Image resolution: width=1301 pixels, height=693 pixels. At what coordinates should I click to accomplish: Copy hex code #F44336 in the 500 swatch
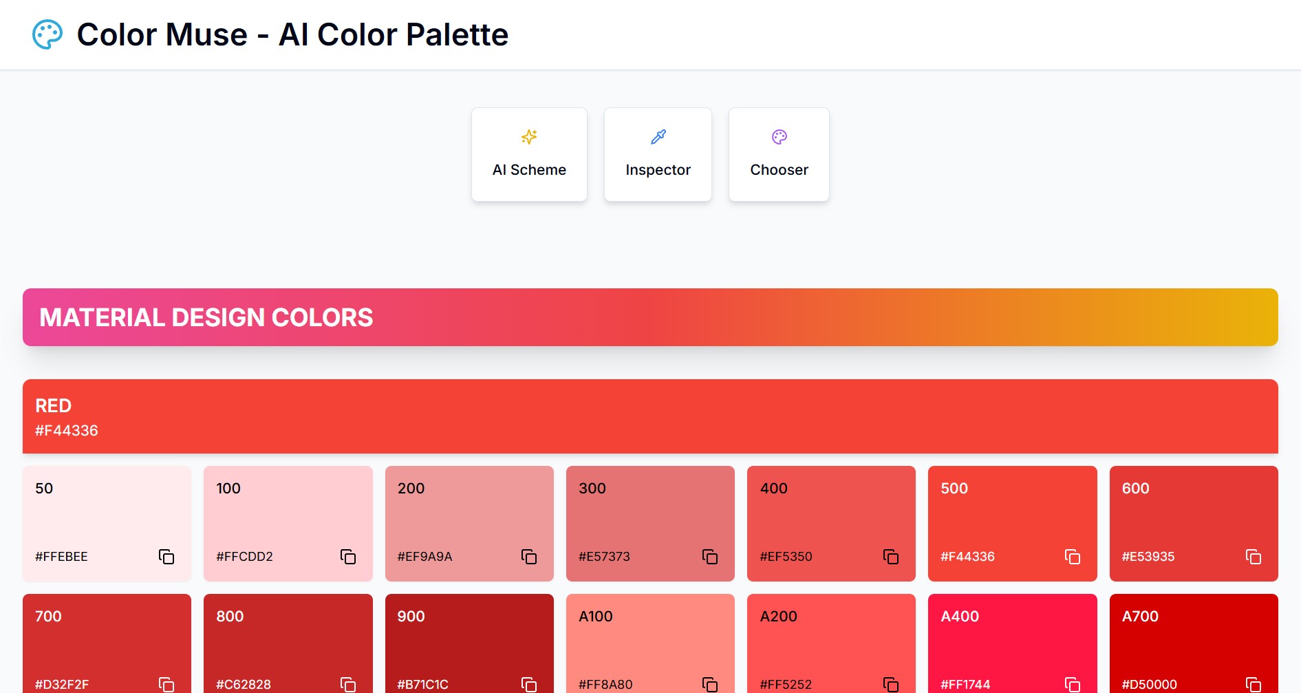tap(1073, 557)
